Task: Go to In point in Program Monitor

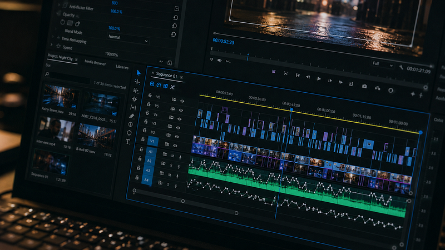Action: tap(298, 75)
